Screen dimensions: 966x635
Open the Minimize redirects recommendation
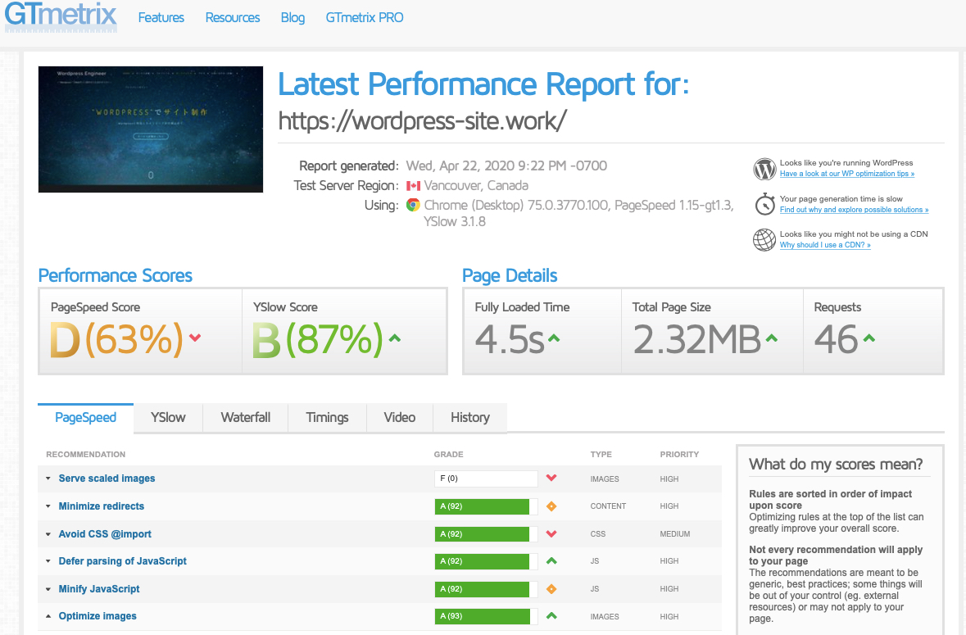point(101,506)
